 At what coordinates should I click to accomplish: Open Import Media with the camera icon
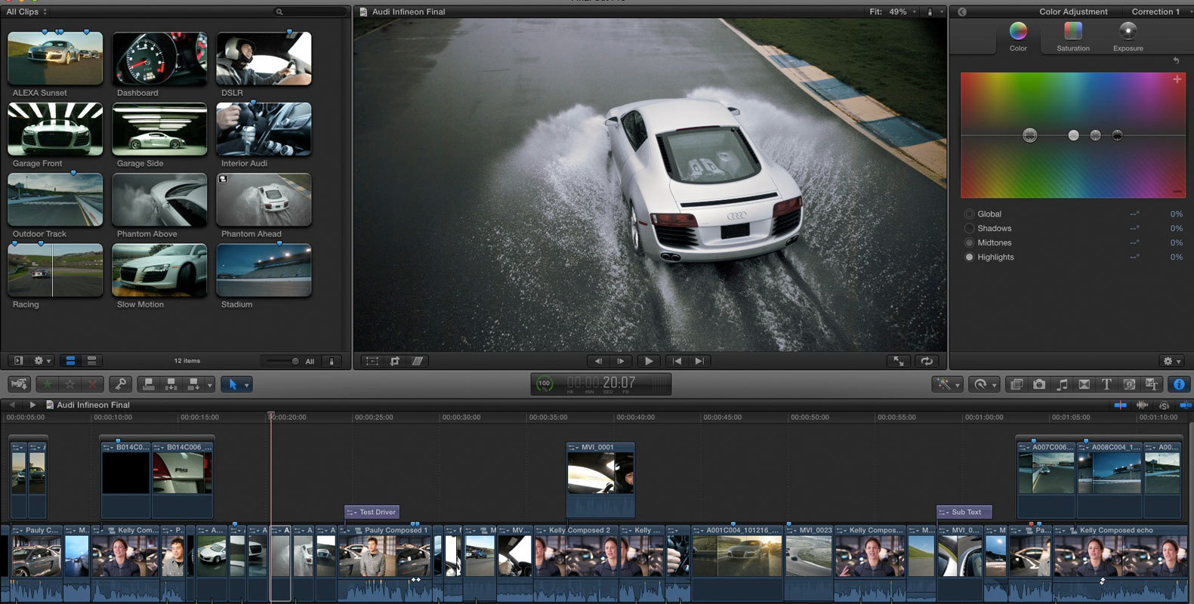(19, 384)
